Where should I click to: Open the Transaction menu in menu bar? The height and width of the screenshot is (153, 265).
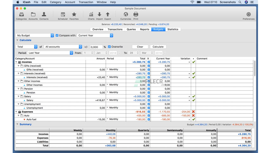point(86,2)
